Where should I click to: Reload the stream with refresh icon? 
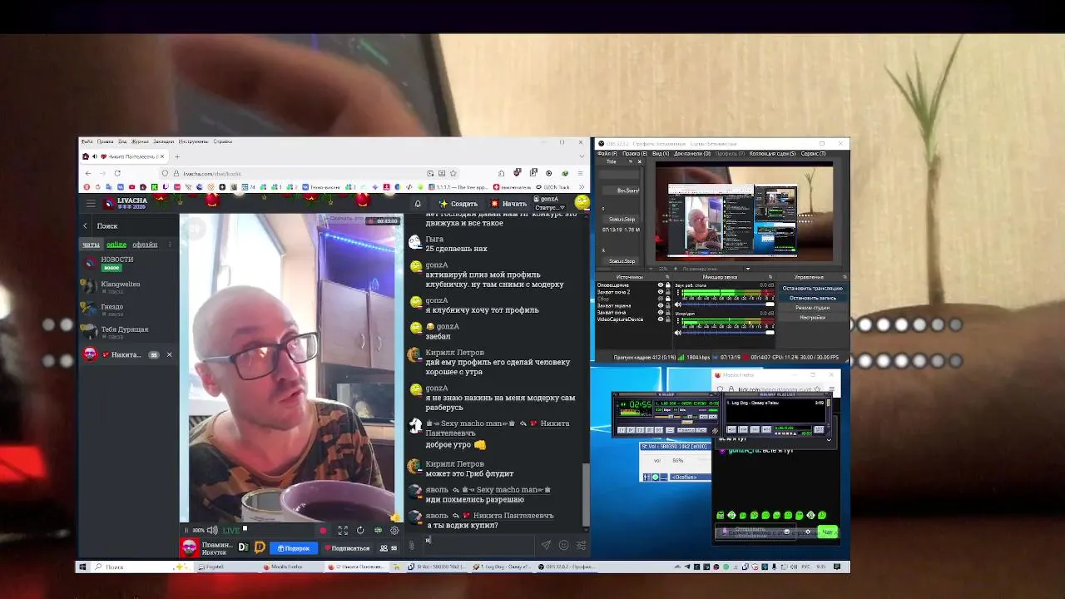tap(360, 530)
